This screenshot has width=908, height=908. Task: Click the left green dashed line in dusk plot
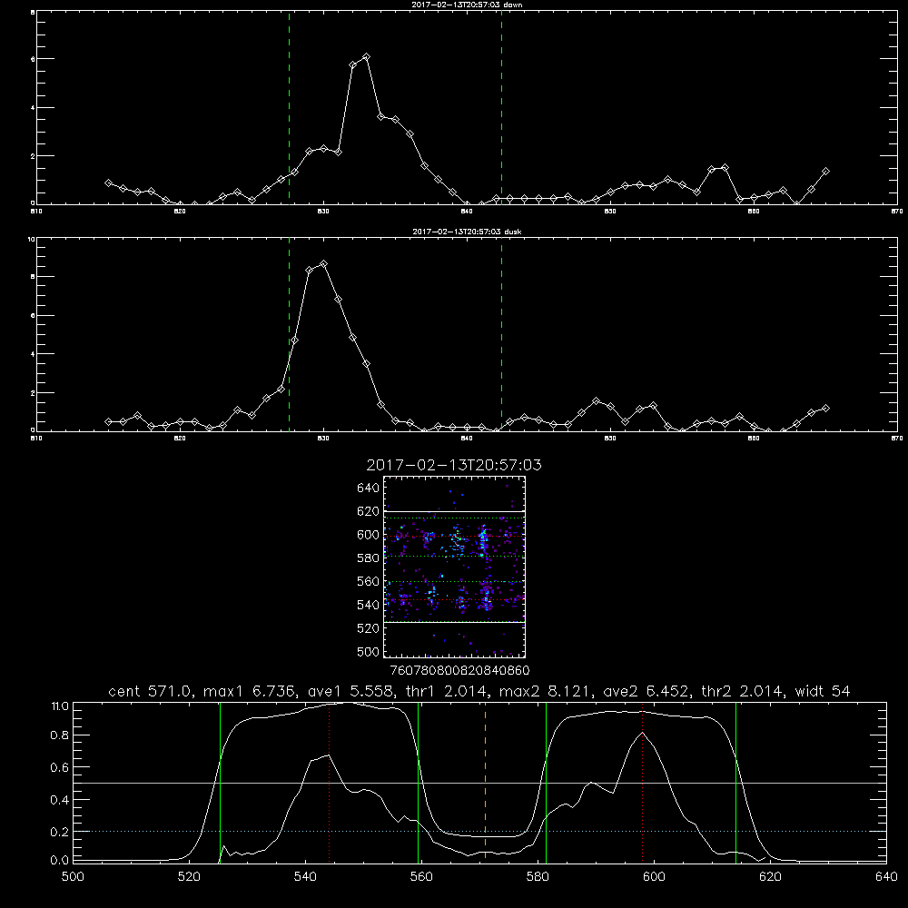pos(289,335)
